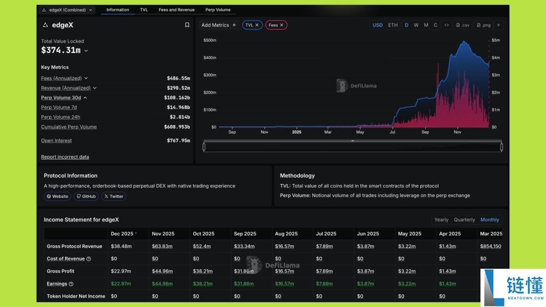Viewport: 546px width, 307px height.
Task: Open the GitHub link
Action: point(86,196)
